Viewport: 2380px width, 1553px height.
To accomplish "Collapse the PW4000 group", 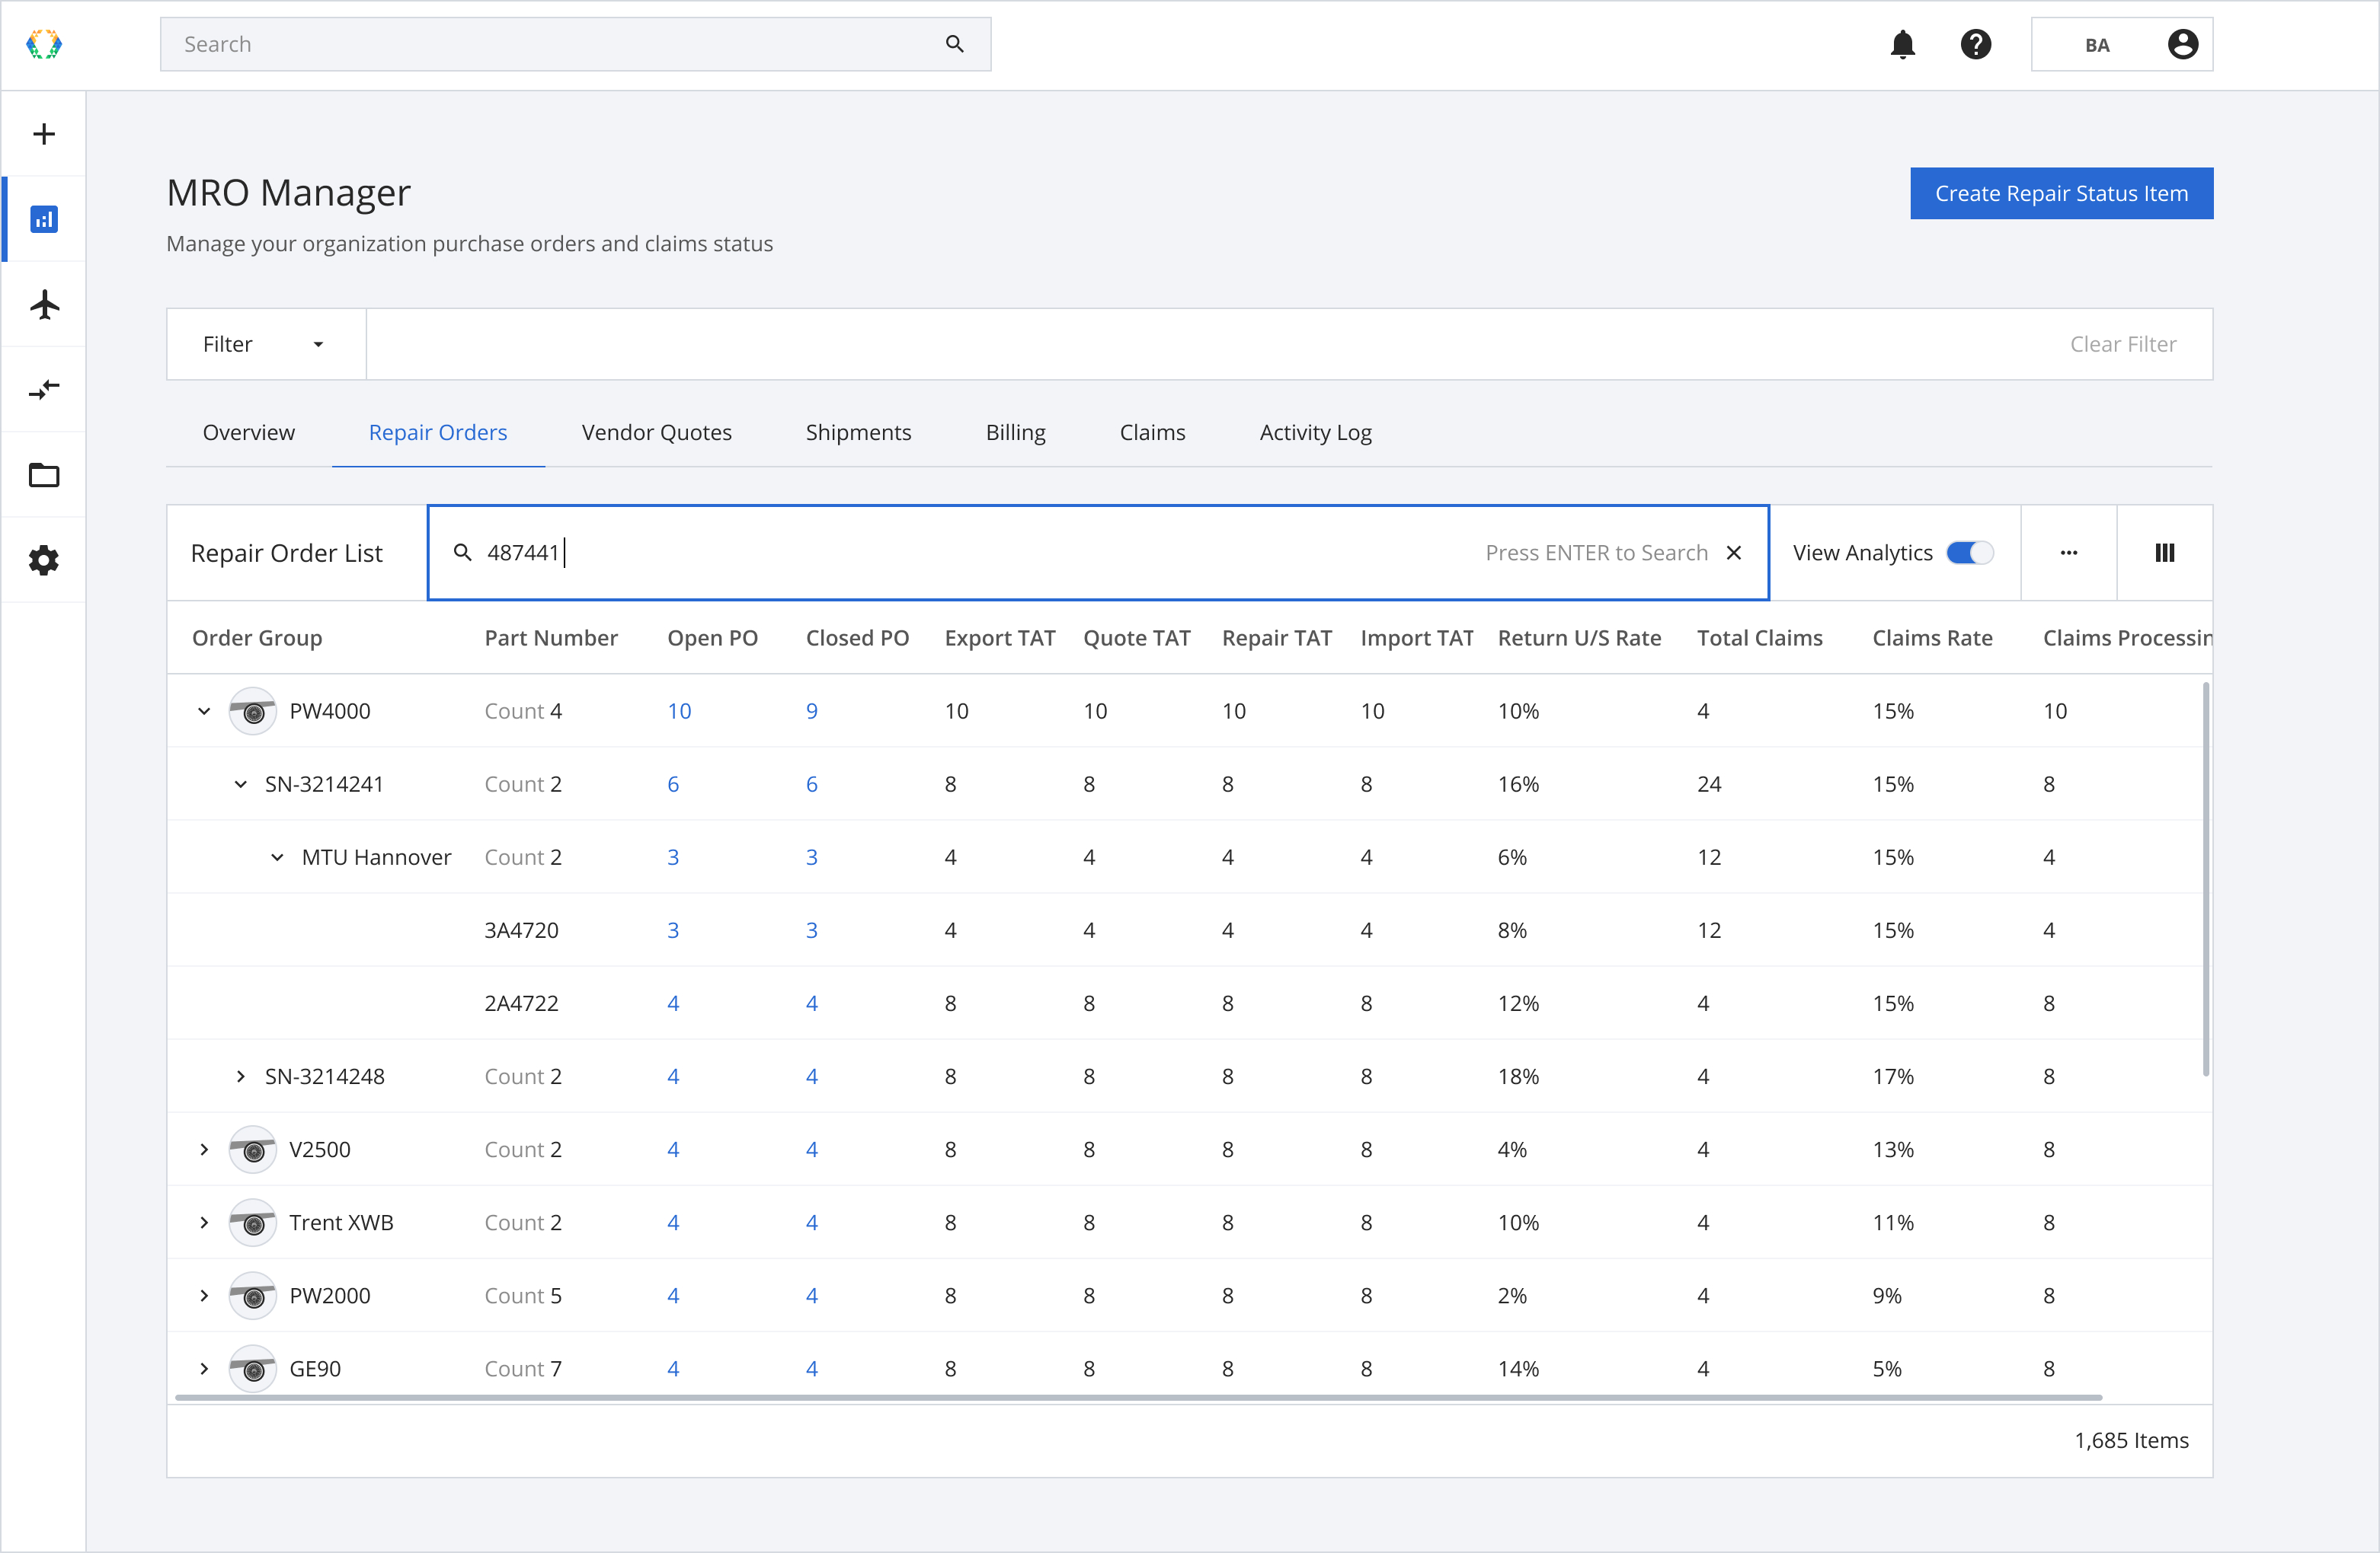I will [x=204, y=710].
